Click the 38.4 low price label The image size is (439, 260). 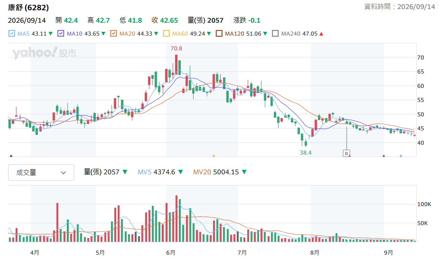[x=305, y=153]
